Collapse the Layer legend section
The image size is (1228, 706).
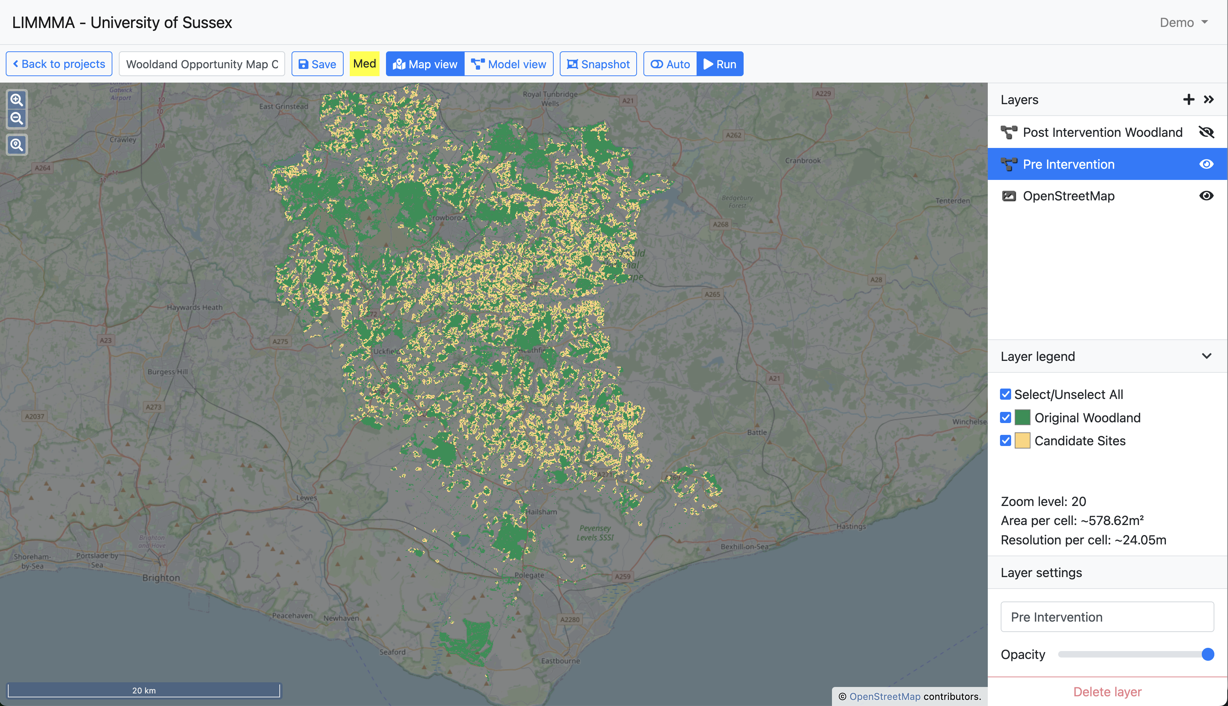coord(1206,356)
